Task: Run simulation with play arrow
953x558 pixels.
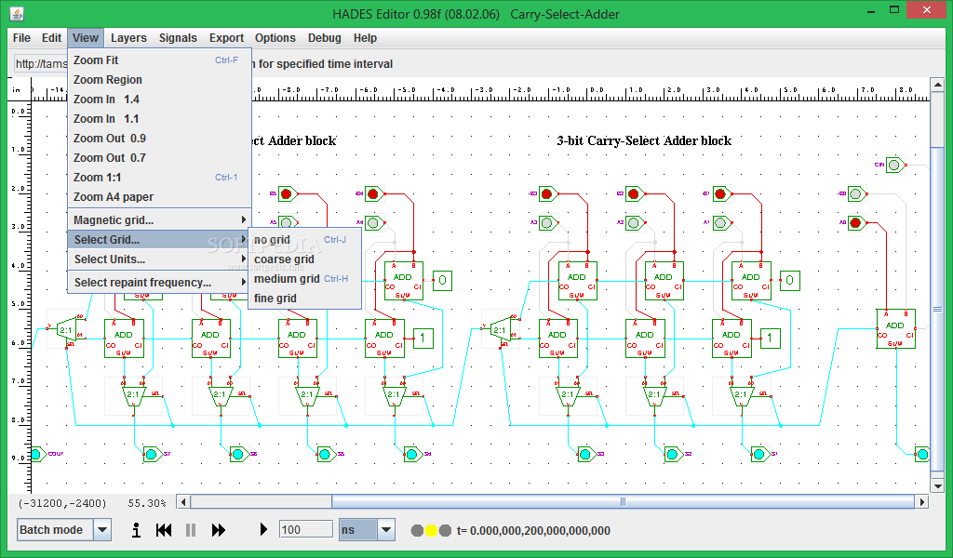Action: (263, 529)
